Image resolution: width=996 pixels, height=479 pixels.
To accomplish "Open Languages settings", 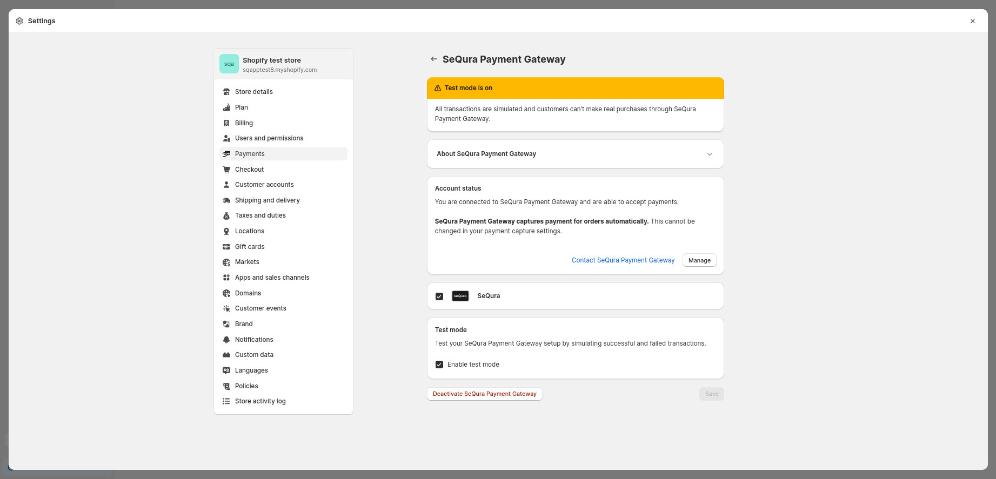I will click(x=283, y=370).
